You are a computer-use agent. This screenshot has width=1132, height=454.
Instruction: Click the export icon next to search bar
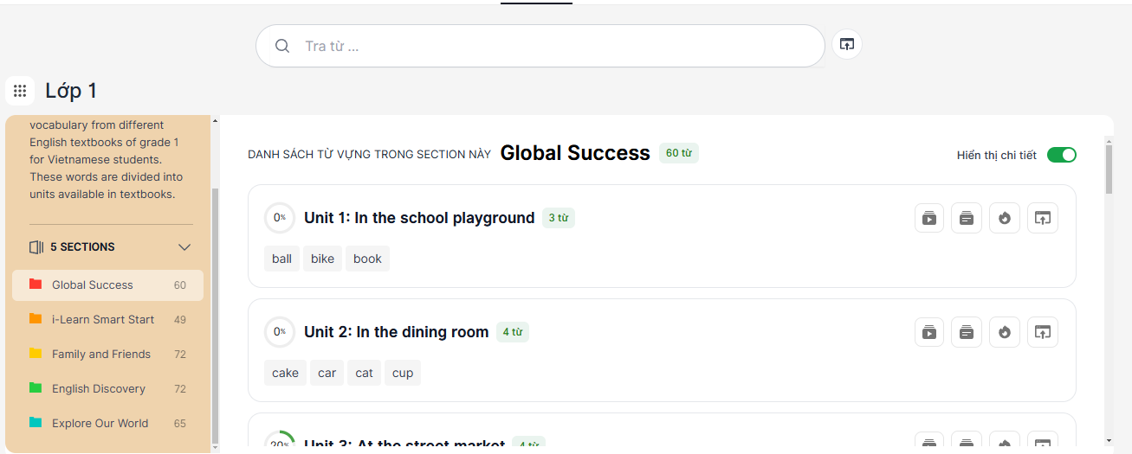click(x=847, y=45)
